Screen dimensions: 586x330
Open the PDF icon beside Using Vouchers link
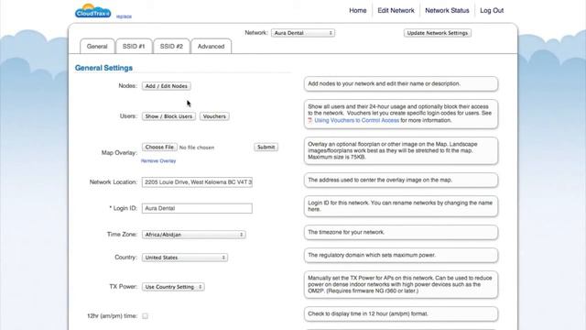click(x=309, y=120)
